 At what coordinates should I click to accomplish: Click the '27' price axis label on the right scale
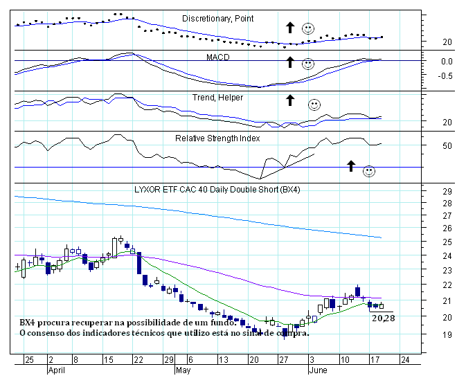click(x=447, y=216)
